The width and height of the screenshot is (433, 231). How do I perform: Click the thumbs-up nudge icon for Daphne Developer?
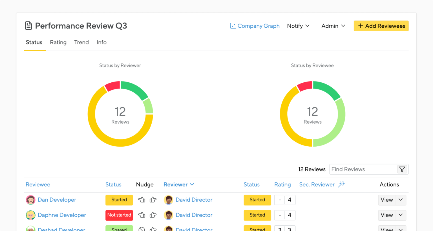click(153, 215)
